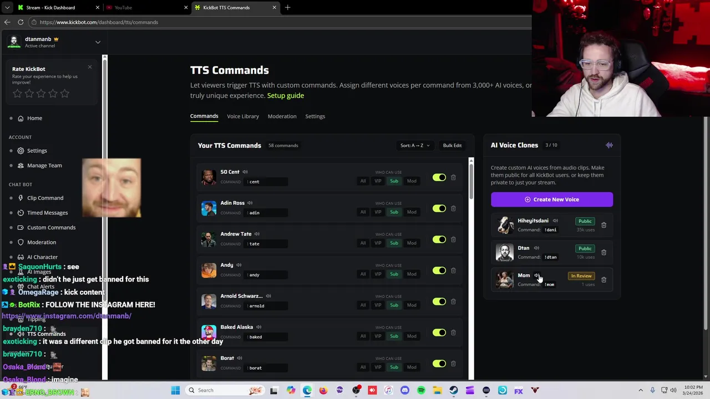Play voice preview for Andy

239,265
